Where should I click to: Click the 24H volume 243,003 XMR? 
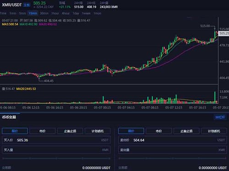click(109, 7)
